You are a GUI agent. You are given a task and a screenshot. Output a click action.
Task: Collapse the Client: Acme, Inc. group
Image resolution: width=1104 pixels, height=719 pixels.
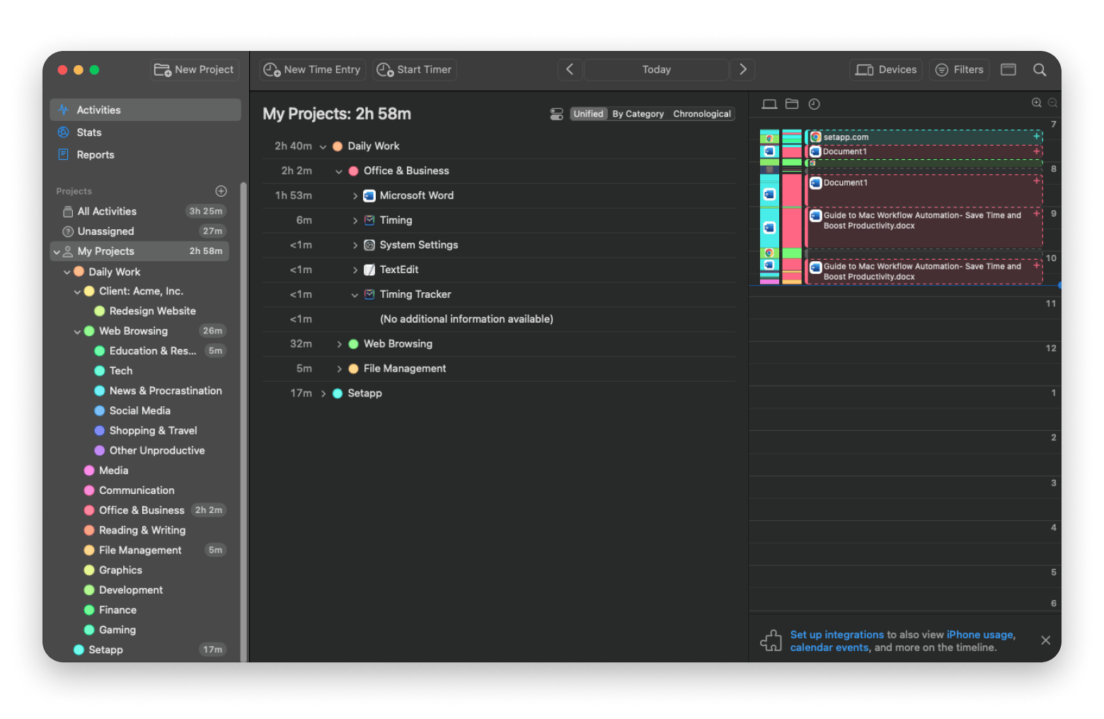(x=78, y=292)
